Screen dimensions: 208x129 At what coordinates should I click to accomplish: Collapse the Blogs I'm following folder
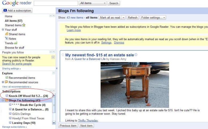click(x=3, y=100)
